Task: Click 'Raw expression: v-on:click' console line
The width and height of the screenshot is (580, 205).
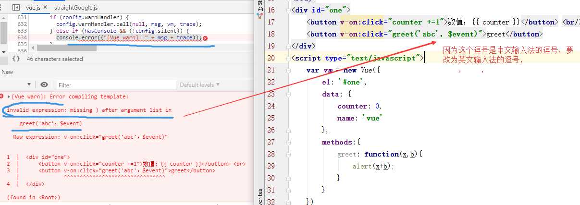Action: pyautogui.click(x=90, y=137)
